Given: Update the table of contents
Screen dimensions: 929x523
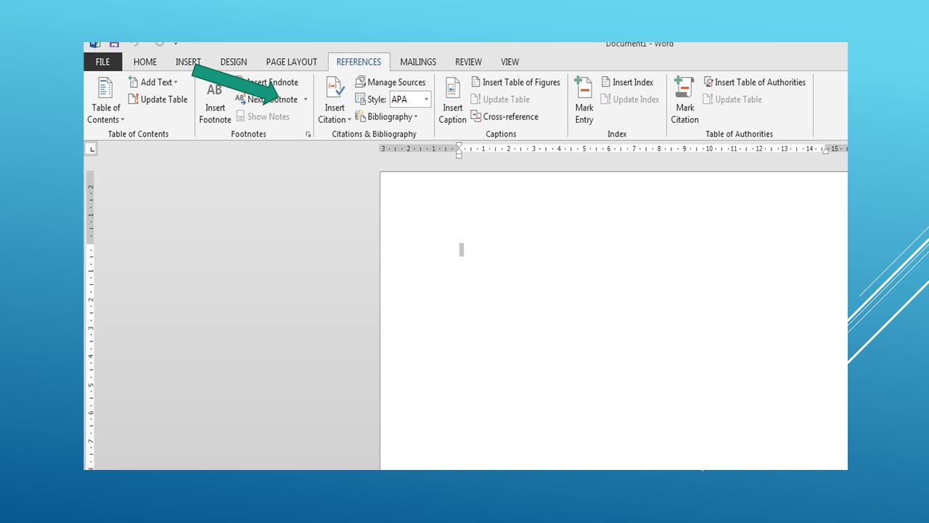Looking at the screenshot, I should click(x=158, y=100).
